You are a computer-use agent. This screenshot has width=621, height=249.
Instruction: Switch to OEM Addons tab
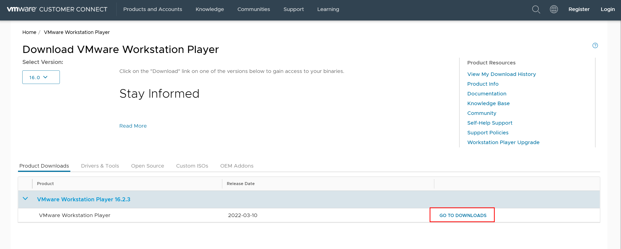237,166
